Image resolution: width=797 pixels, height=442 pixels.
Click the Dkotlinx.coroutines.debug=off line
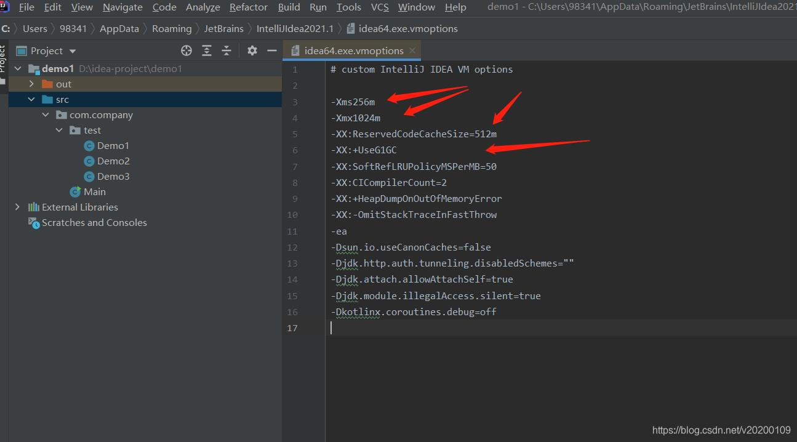(414, 312)
